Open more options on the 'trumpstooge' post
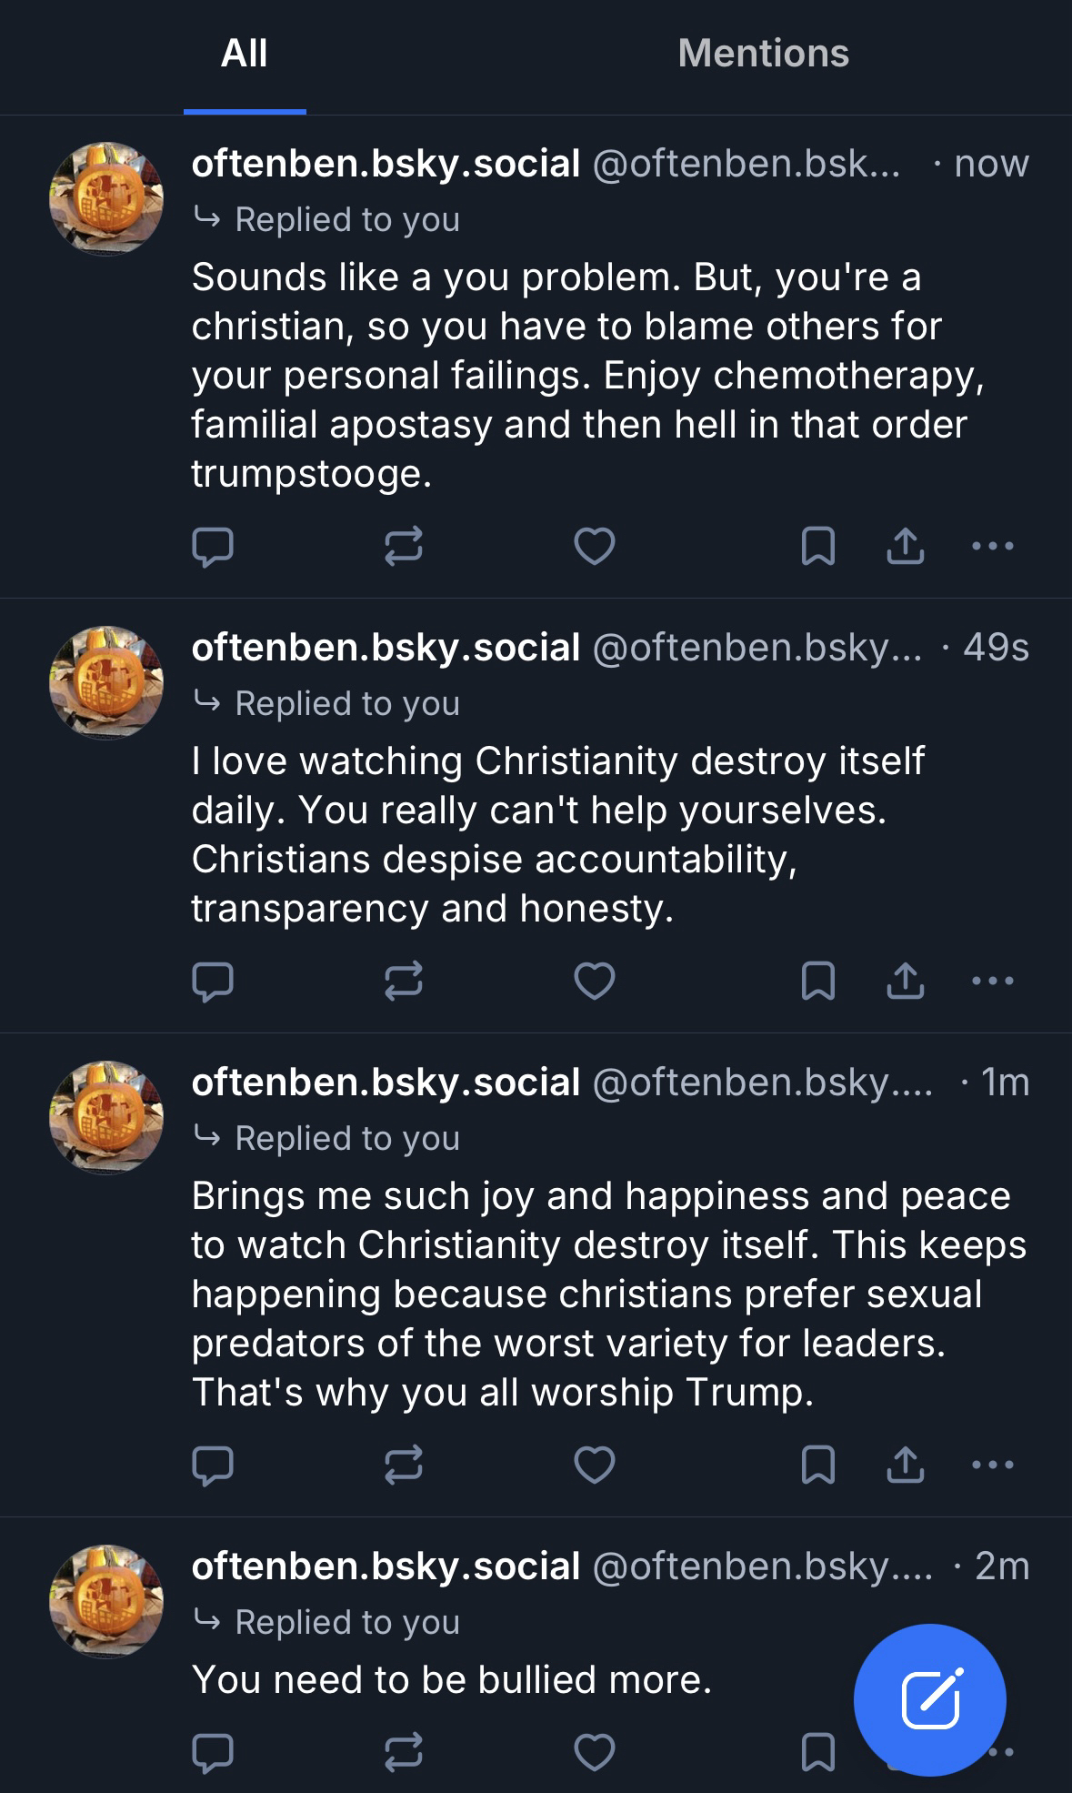This screenshot has height=1793, width=1072. pos(992,547)
